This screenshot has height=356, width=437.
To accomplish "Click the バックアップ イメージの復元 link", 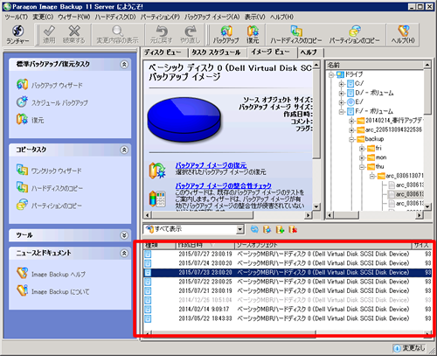I will (x=211, y=165).
